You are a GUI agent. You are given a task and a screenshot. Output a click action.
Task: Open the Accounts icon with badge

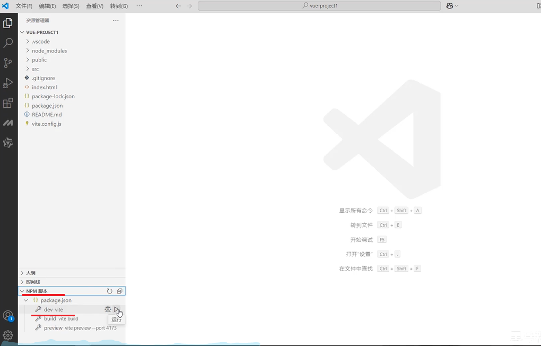(8, 316)
